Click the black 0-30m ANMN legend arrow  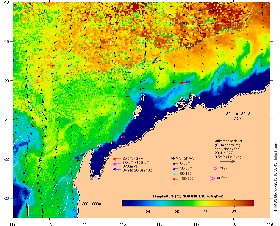pyautogui.click(x=176, y=164)
